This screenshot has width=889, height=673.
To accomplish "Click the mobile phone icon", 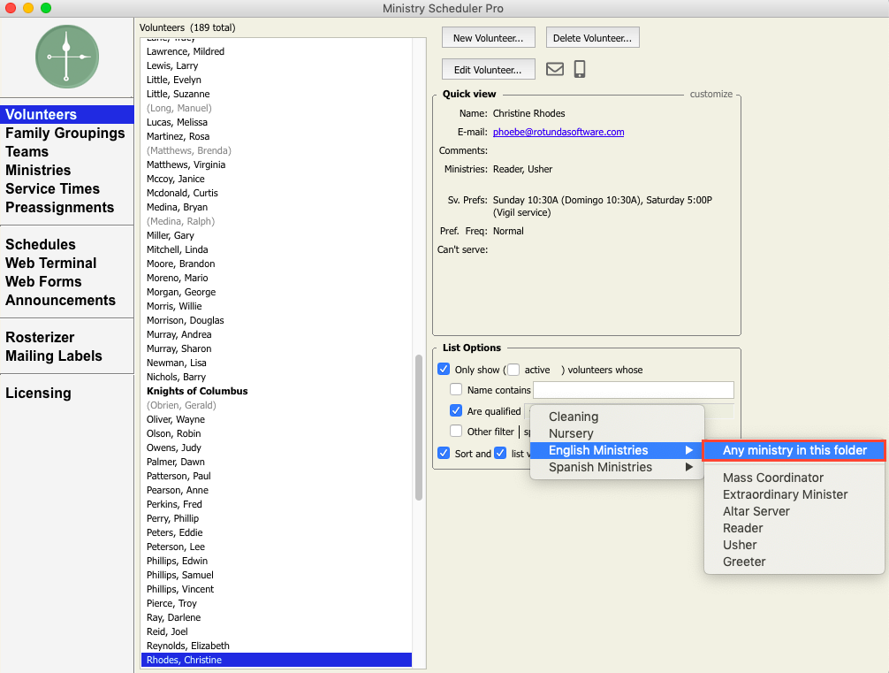I will (x=579, y=68).
